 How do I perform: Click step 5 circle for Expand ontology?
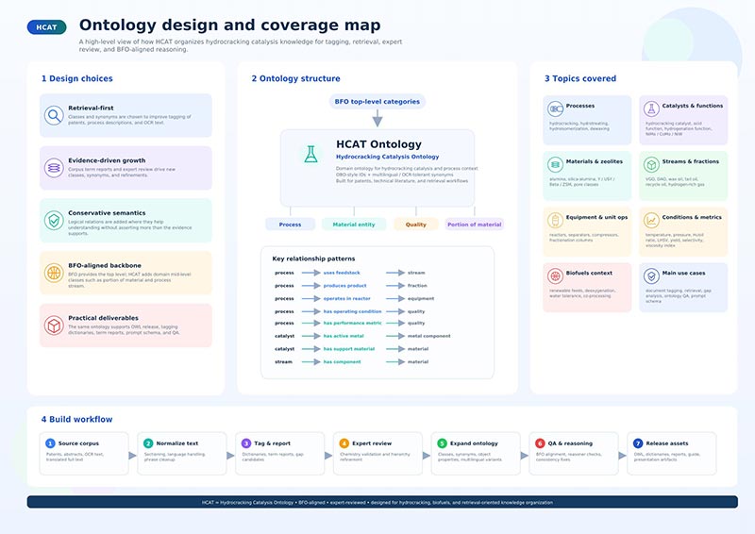442,443
